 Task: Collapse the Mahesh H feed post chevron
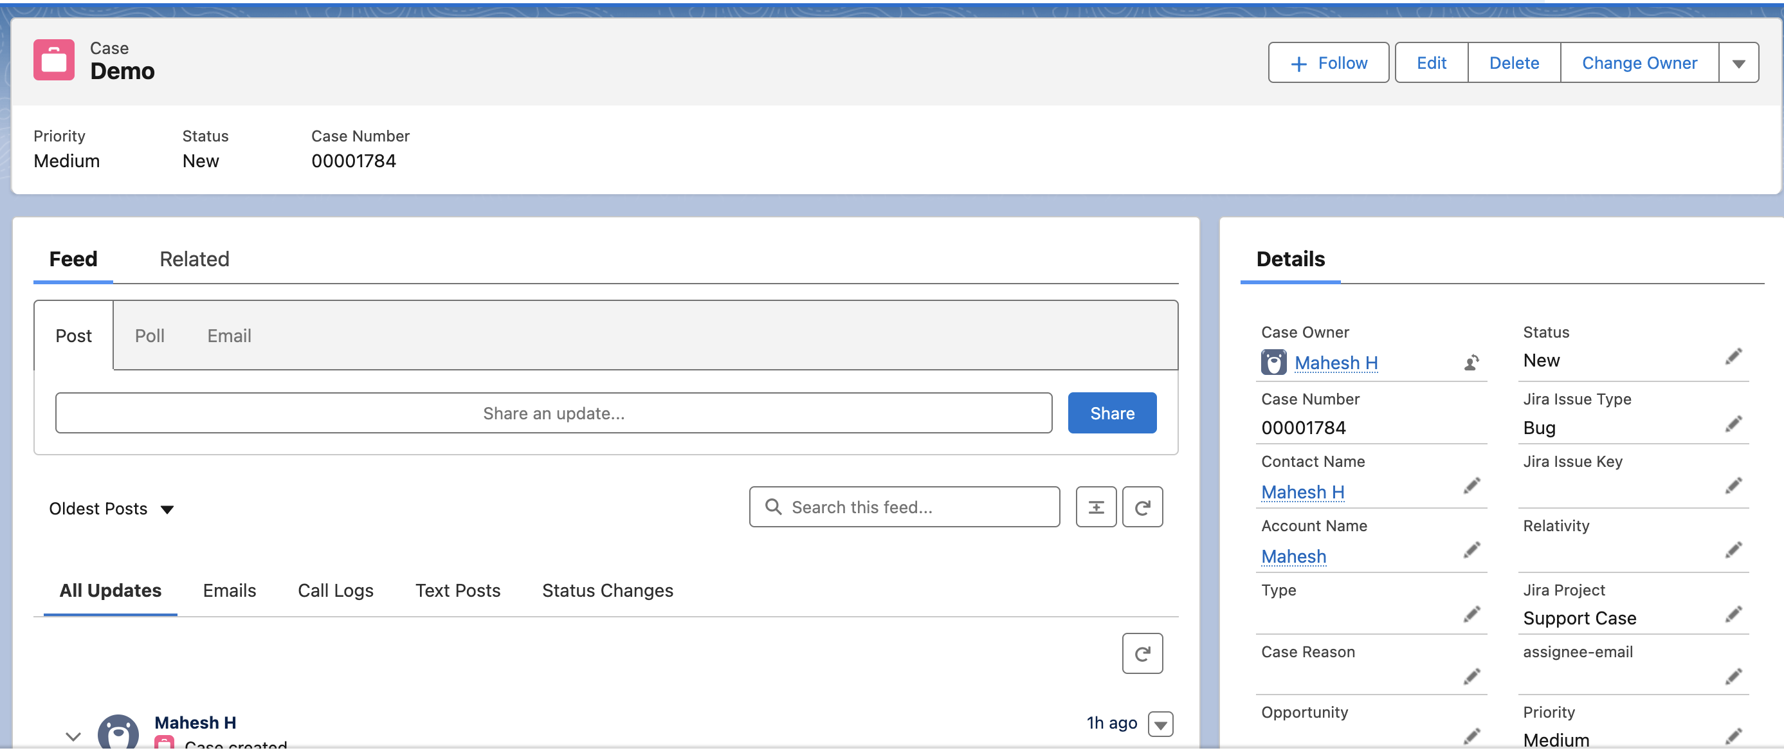[73, 736]
